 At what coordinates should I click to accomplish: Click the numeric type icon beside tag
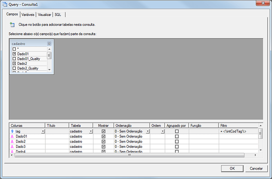coord(12,131)
